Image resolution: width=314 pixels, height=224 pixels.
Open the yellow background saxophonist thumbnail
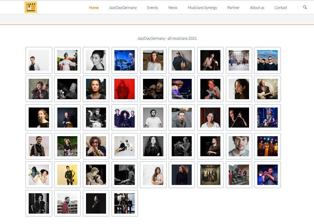[67, 175]
